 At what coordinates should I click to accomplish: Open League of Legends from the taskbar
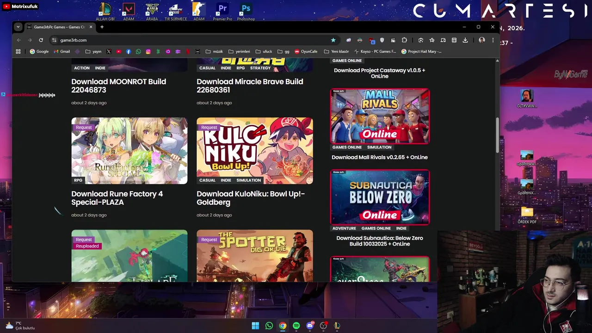point(337,326)
